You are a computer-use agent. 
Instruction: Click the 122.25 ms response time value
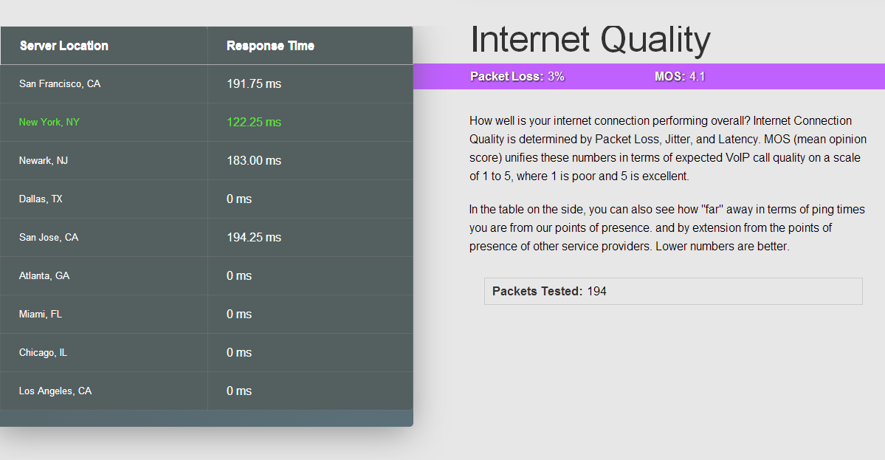click(254, 122)
